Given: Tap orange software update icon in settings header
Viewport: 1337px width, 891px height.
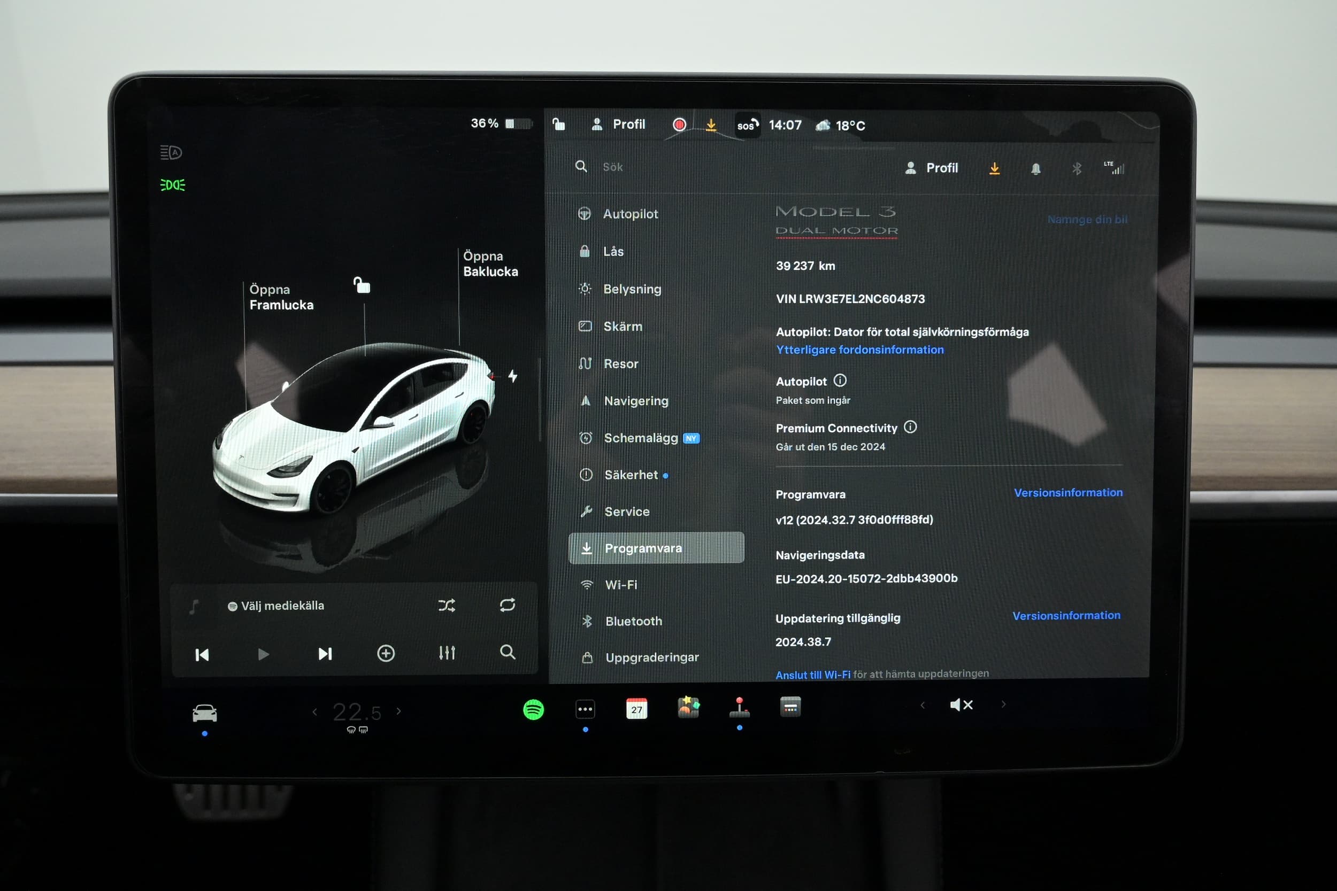Looking at the screenshot, I should [994, 168].
